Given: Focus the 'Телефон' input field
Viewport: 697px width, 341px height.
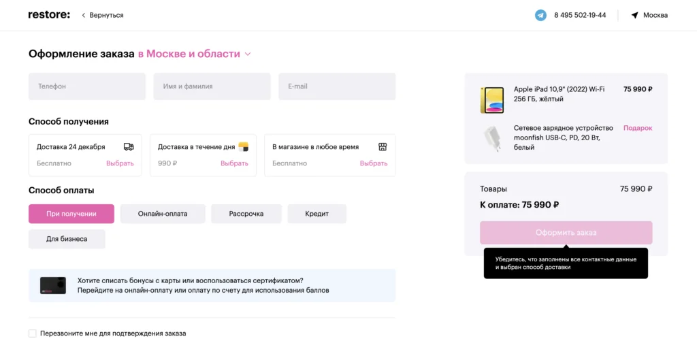Looking at the screenshot, I should [x=87, y=86].
